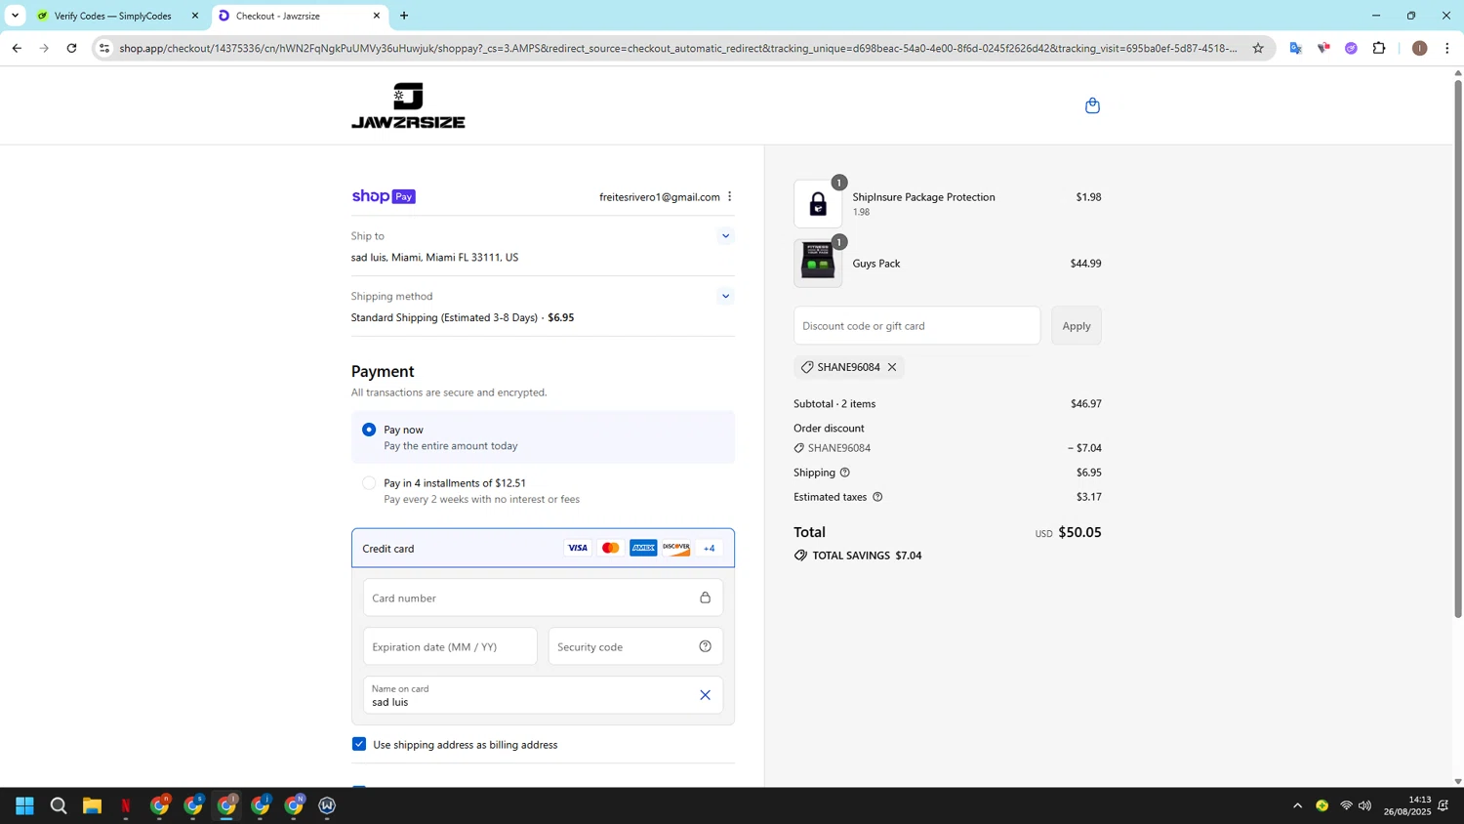The height and width of the screenshot is (824, 1464).
Task: Open account options menu beside email
Action: [x=729, y=196]
